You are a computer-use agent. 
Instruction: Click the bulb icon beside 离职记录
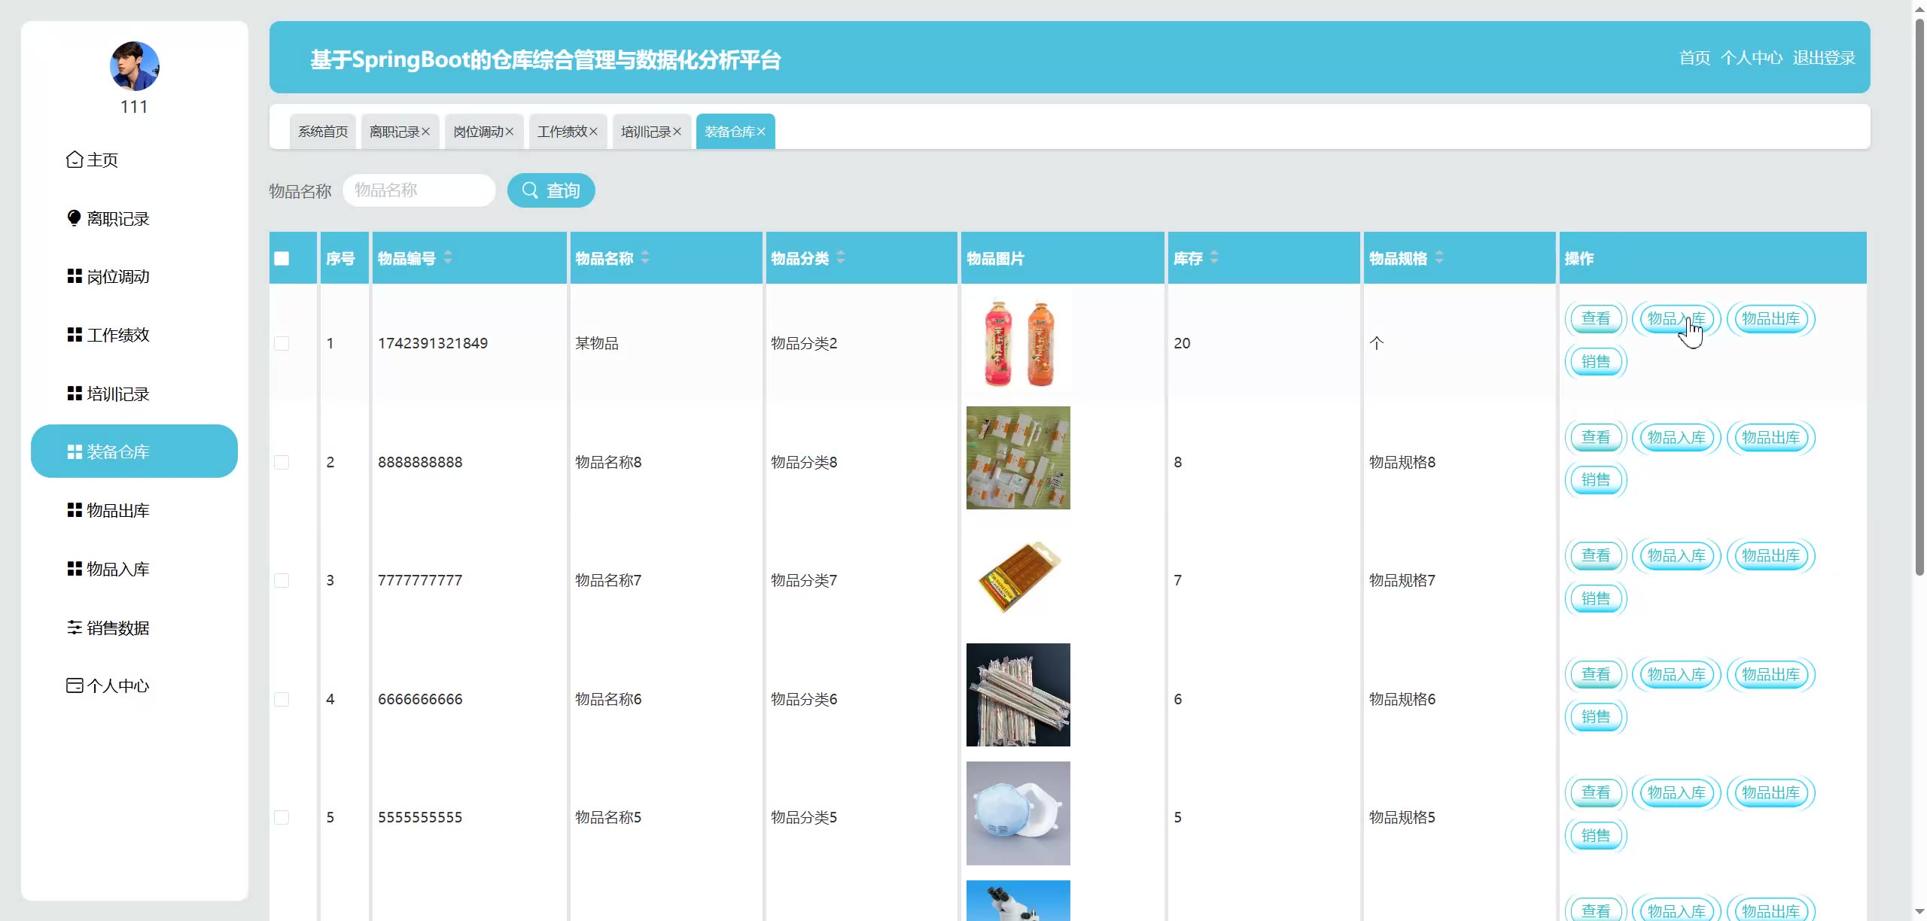[74, 218]
